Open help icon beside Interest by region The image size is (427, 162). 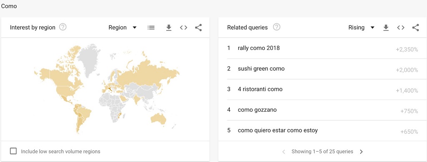(63, 27)
